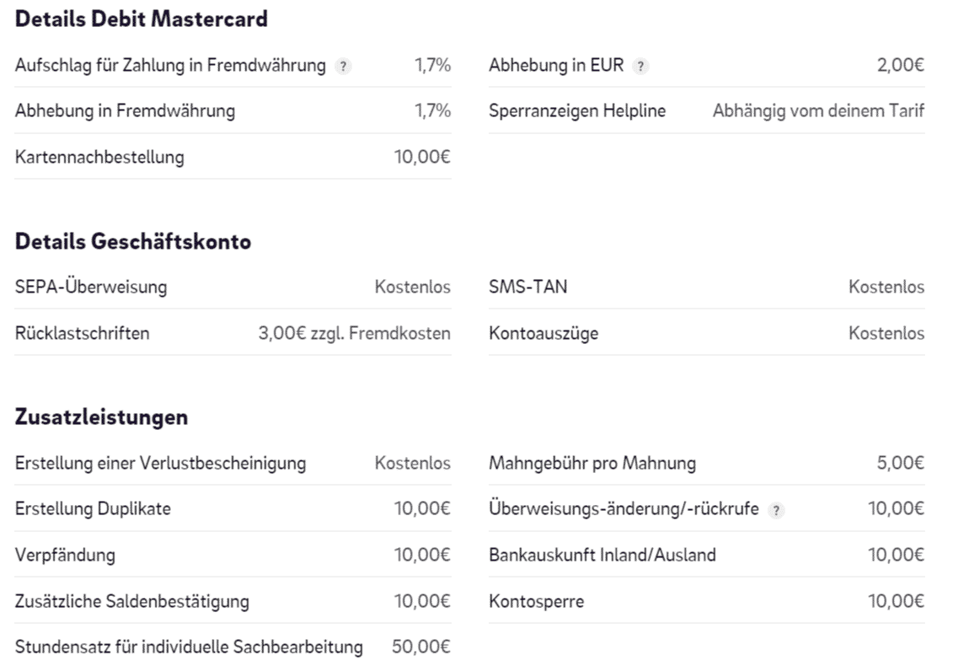Click the Kontoauszüge row label

543,333
